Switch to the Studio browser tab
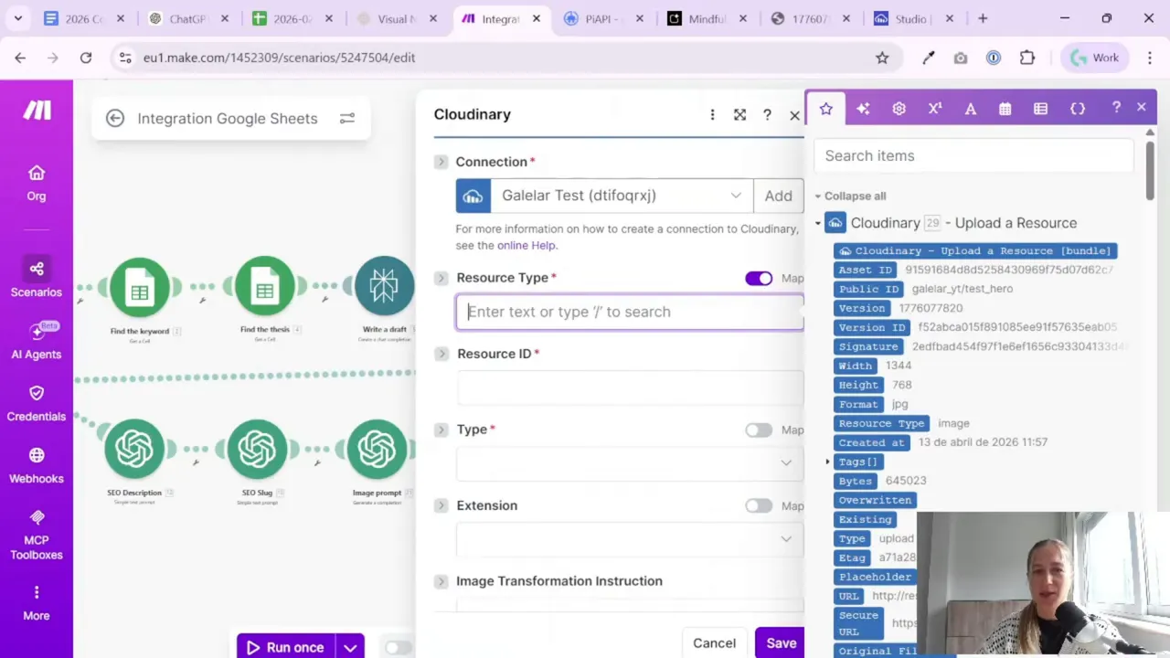1170x658 pixels. pyautogui.click(x=911, y=18)
